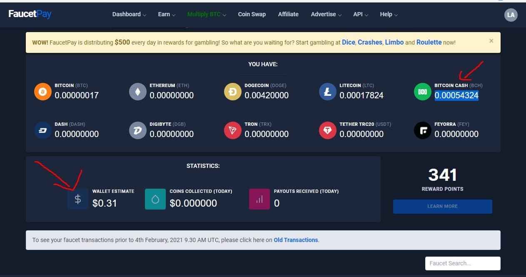526x277 pixels.
Task: Follow the Dice link in banner
Action: coord(348,42)
